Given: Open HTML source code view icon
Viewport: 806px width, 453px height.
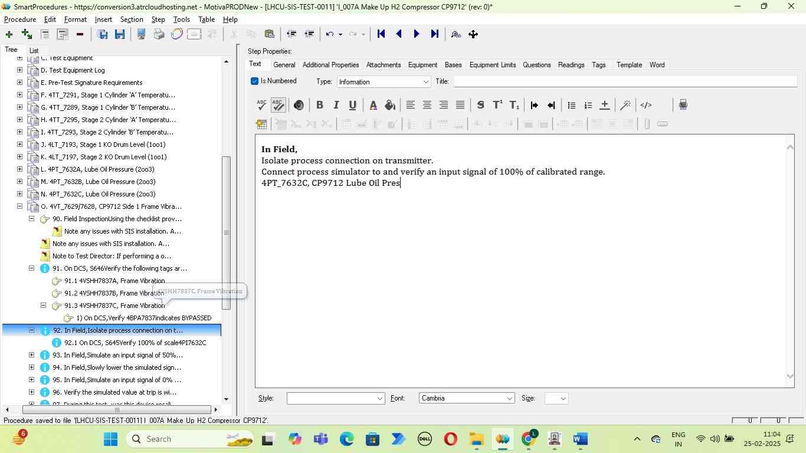Looking at the screenshot, I should point(646,105).
